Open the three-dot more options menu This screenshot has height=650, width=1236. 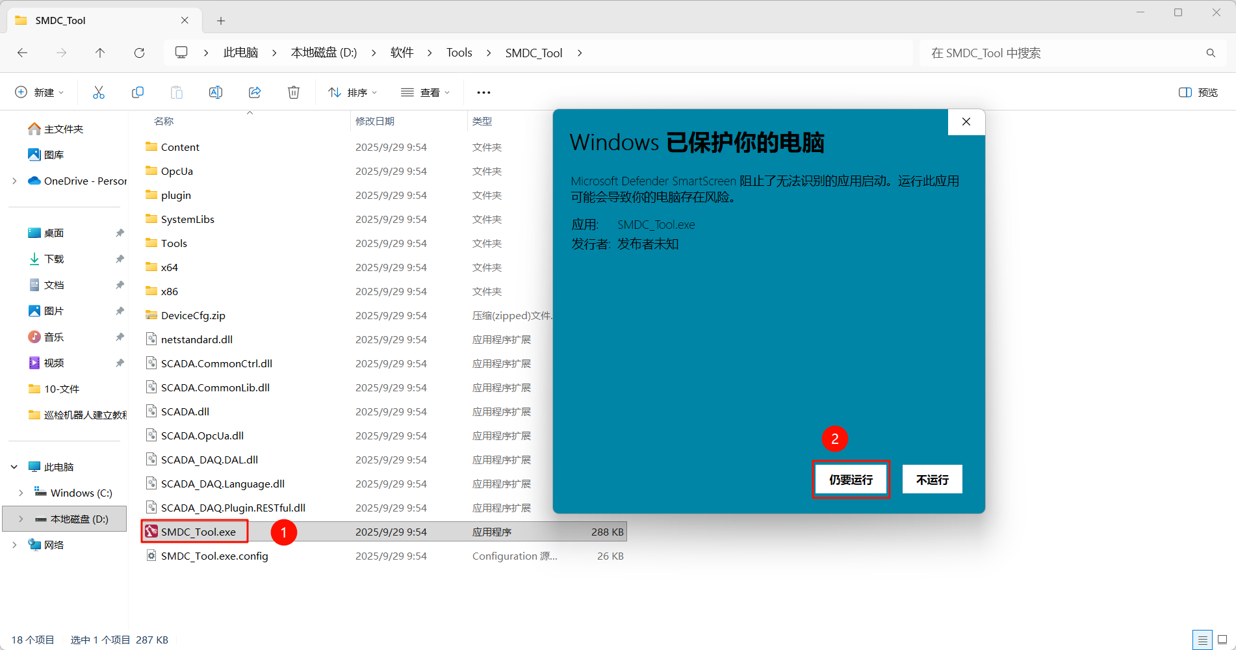click(483, 92)
